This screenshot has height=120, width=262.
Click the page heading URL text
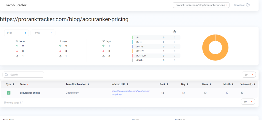(64, 19)
